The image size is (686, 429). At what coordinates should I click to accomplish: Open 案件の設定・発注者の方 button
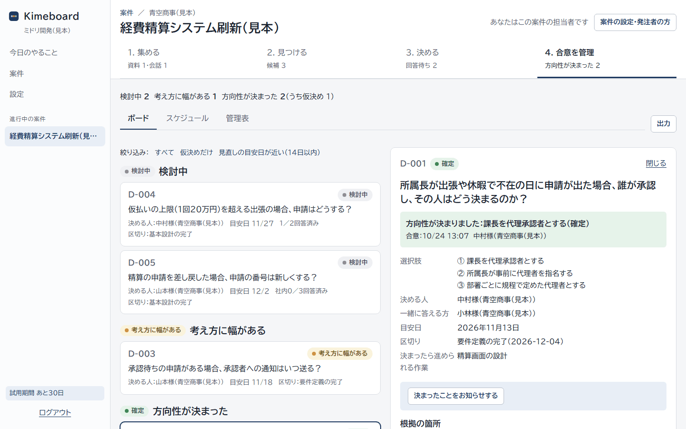tap(635, 22)
